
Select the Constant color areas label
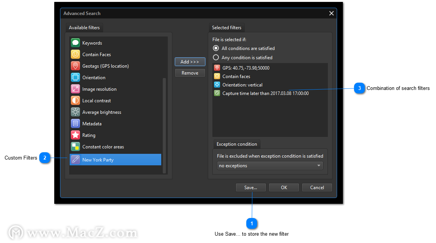103,146
